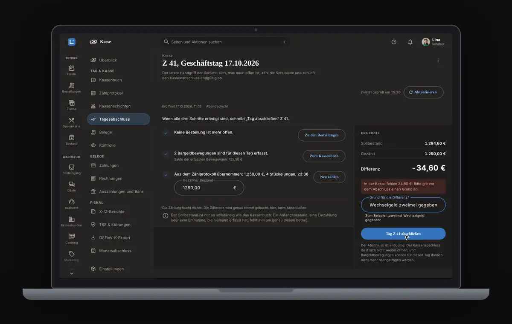The image size is (512, 324).
Task: Click Zu den Bestellungen button
Action: point(322,135)
